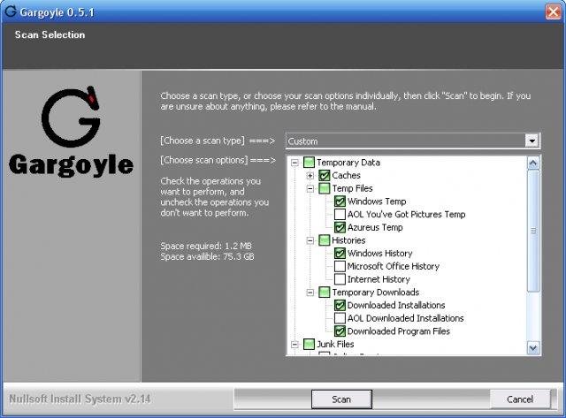Select the AOL Downloaded Installations label
The height and width of the screenshot is (418, 566).
click(405, 318)
